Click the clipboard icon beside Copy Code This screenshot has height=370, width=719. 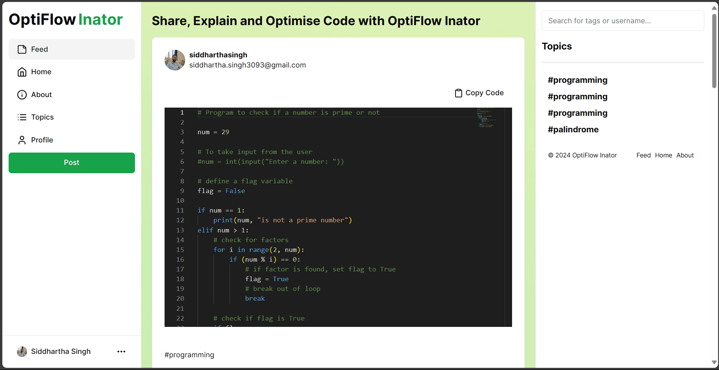click(458, 93)
